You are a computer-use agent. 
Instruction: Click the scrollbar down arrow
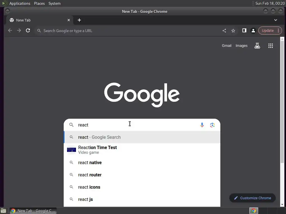tap(282, 205)
